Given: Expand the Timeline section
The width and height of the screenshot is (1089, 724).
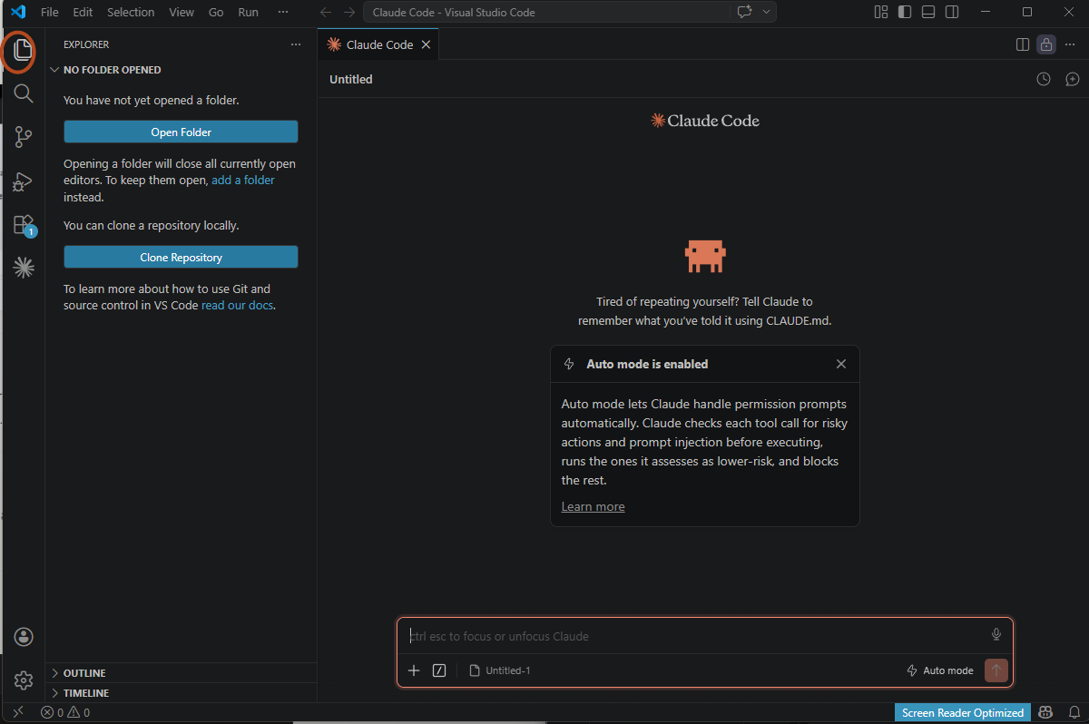Looking at the screenshot, I should [181, 693].
